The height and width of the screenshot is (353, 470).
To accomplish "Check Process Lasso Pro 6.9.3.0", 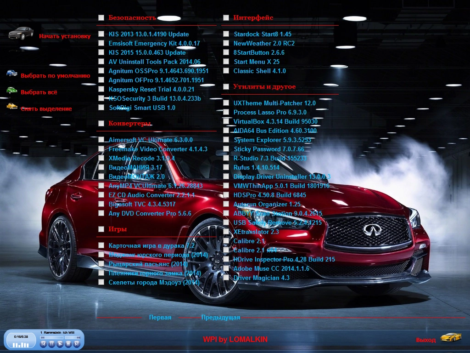I will click(226, 112).
